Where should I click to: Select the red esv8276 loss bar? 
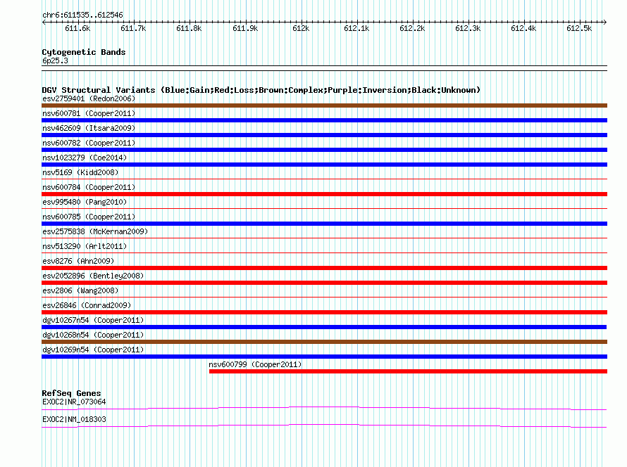324,268
